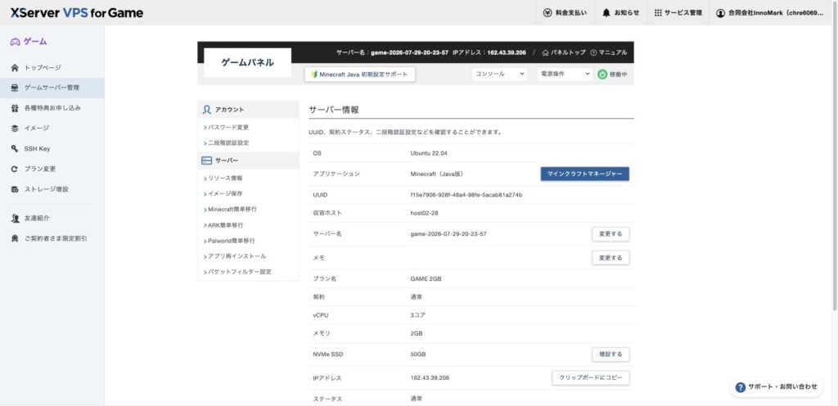
Task: Open the 料金支払い menu
Action: tap(565, 13)
